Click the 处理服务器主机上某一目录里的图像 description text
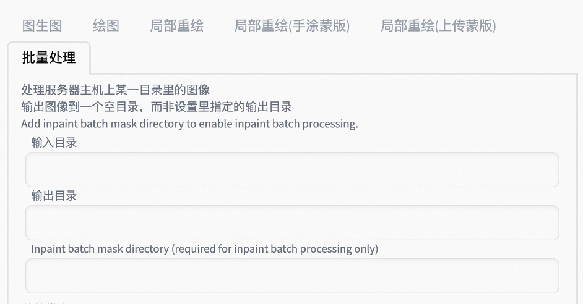583x304 pixels. (115, 90)
